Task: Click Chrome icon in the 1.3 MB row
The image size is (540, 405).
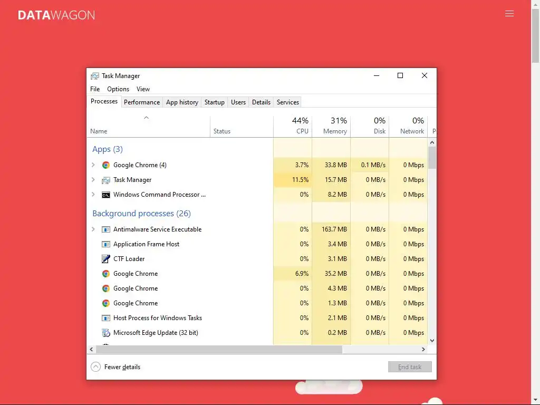Action: 105,303
